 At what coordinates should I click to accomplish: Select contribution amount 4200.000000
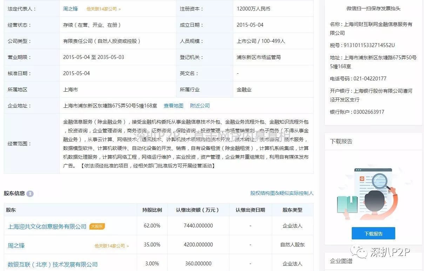[x=198, y=245]
